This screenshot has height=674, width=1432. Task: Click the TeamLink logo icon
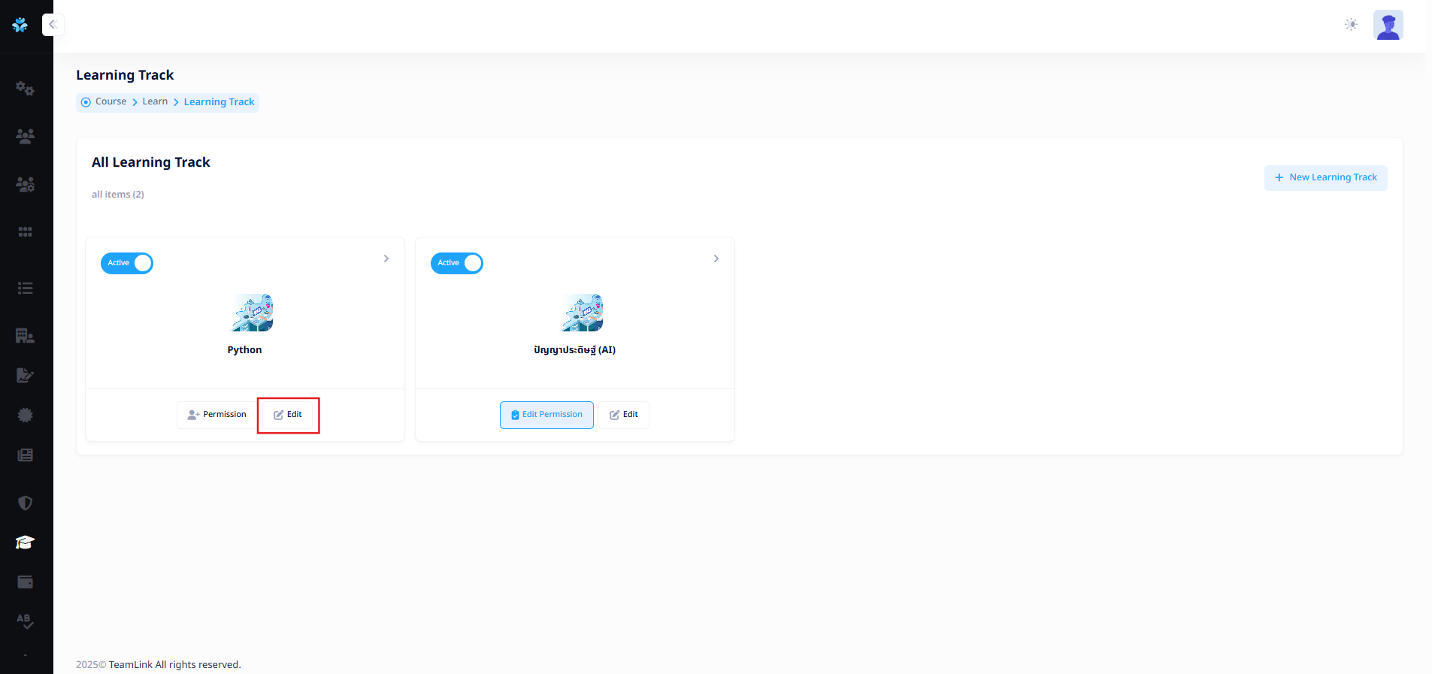point(20,25)
